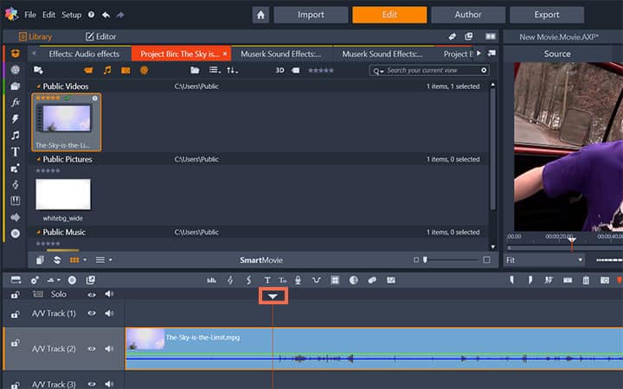Toggle audio filter music note in library toolbar
This screenshot has height=389, width=623.
[107, 70]
